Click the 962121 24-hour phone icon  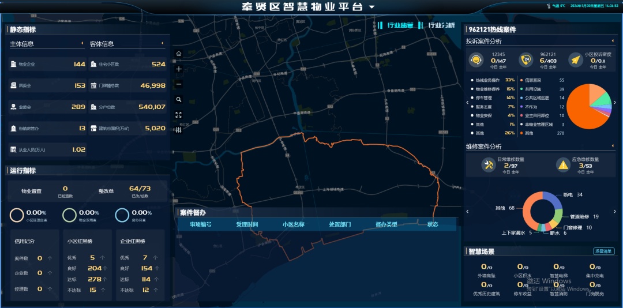pos(526,59)
